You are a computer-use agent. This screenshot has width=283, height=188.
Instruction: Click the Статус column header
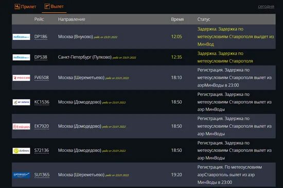coord(204,19)
